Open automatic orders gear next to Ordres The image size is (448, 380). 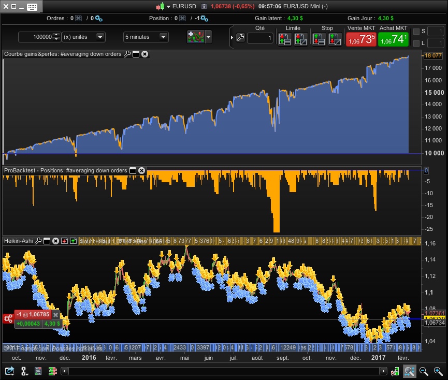[x=98, y=18]
